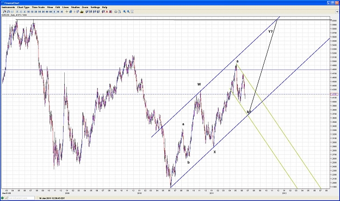
Task: Open the Zoom menu
Action: [85, 7]
